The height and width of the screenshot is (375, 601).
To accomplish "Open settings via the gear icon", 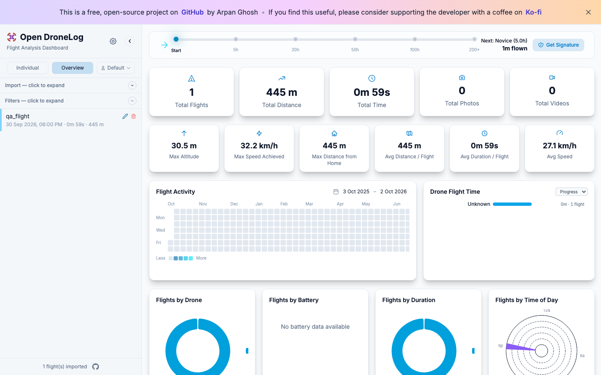I will 113,41.
